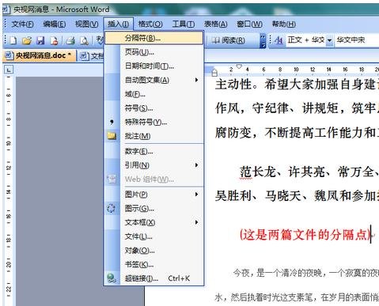Image resolution: width=379 pixels, height=306 pixels.
Task: Choose 分隔符(B)... from Insert menu
Action: 154,38
